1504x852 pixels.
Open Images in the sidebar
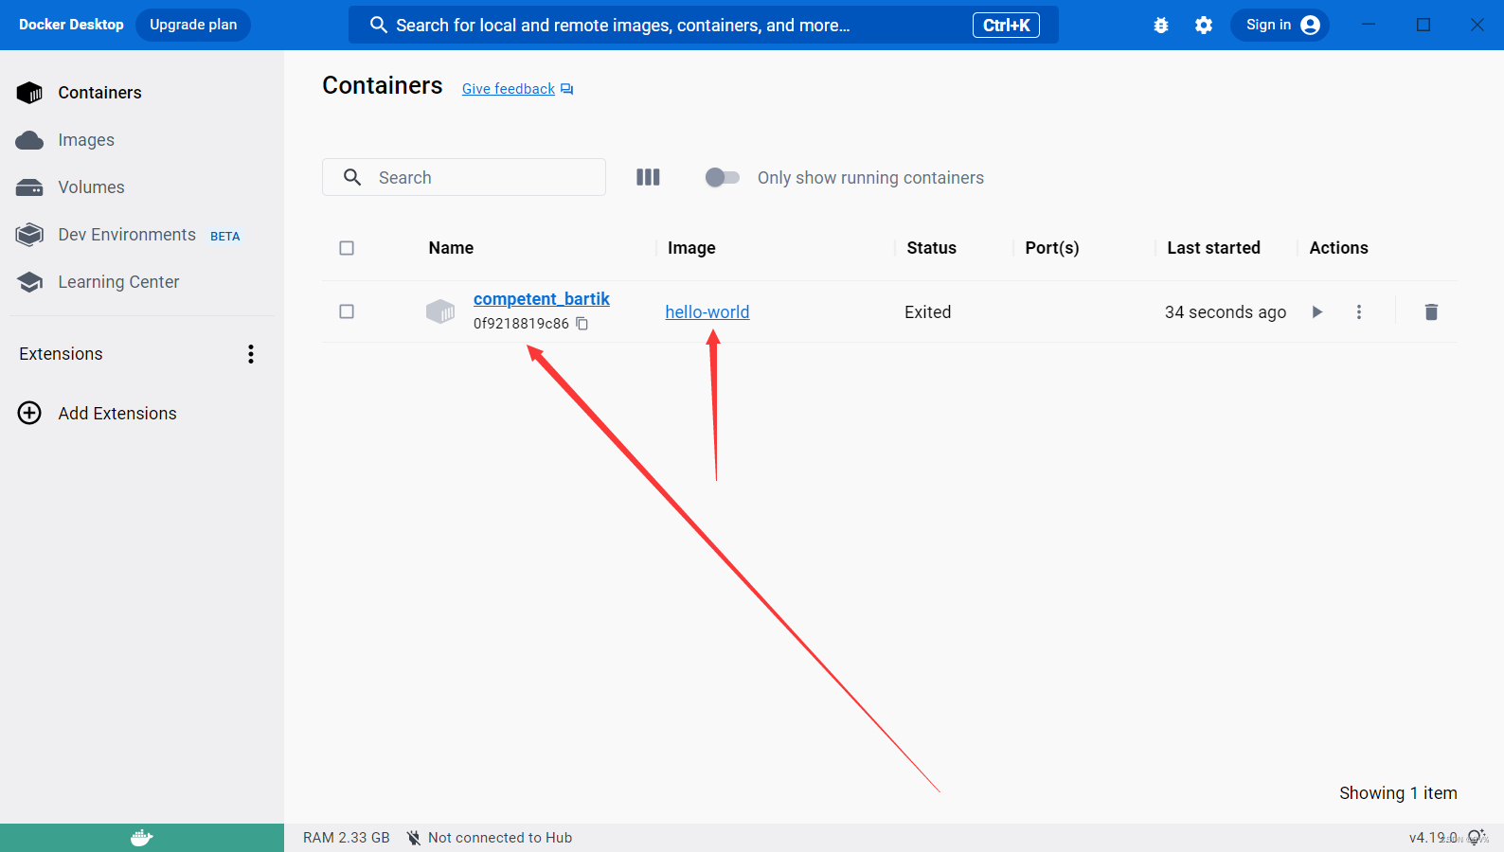[142, 140]
